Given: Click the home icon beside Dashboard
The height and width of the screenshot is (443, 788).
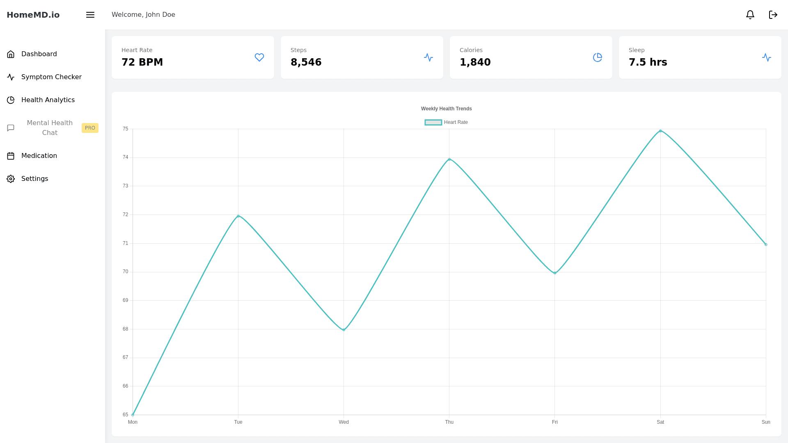Looking at the screenshot, I should tap(11, 54).
